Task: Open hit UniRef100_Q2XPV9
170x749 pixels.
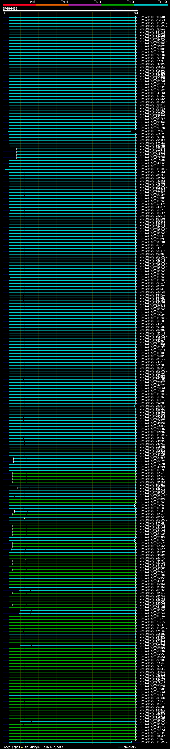Action: (x=152, y=134)
